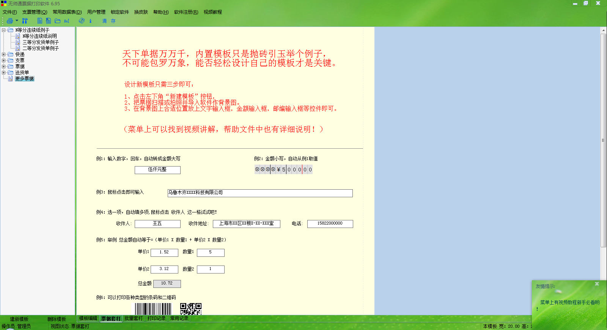This screenshot has width=607, height=330.
Task: Switch to the 批量套打 tab
Action: (x=134, y=319)
